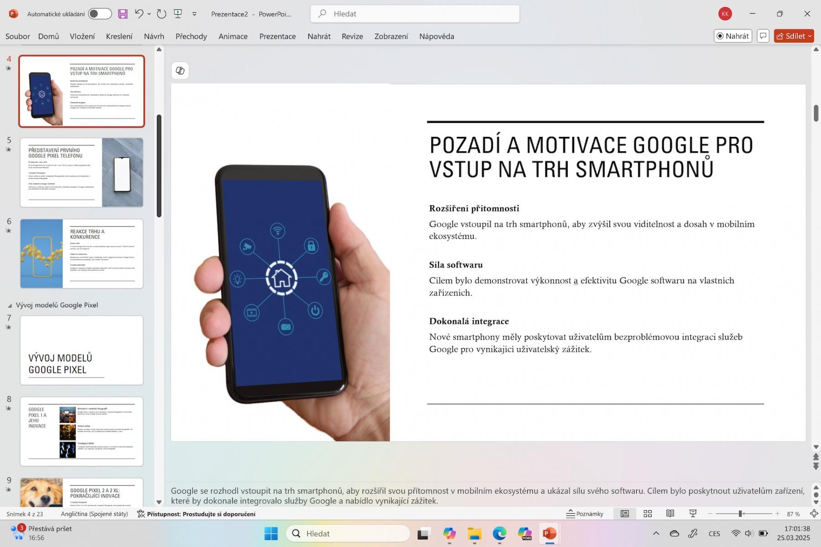Open the Nápověda tab
Image resolution: width=821 pixels, height=547 pixels.
[x=437, y=36]
